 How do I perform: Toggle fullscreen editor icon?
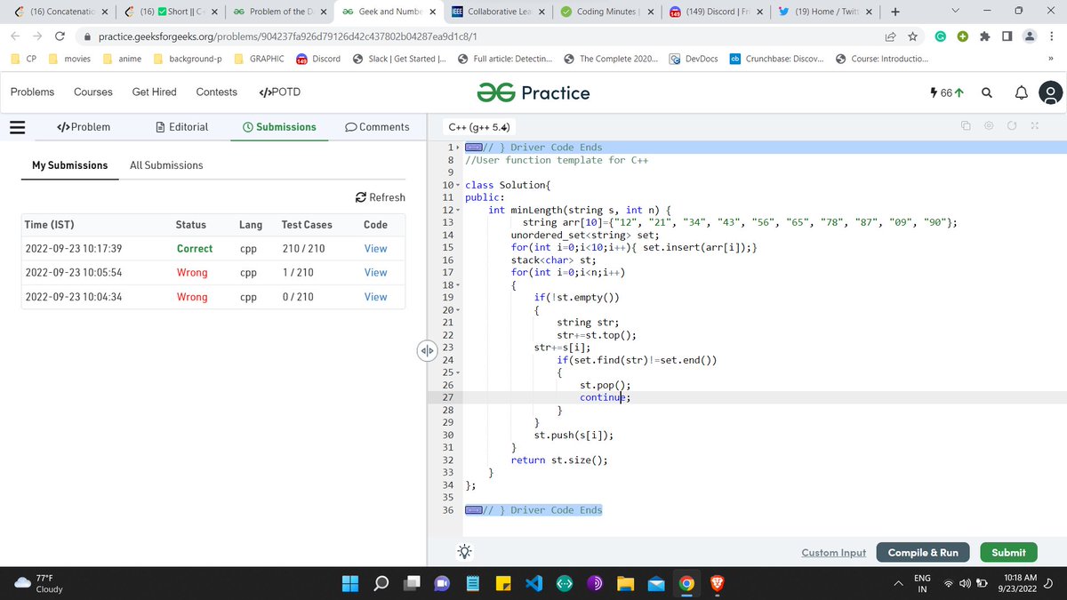coord(1035,127)
